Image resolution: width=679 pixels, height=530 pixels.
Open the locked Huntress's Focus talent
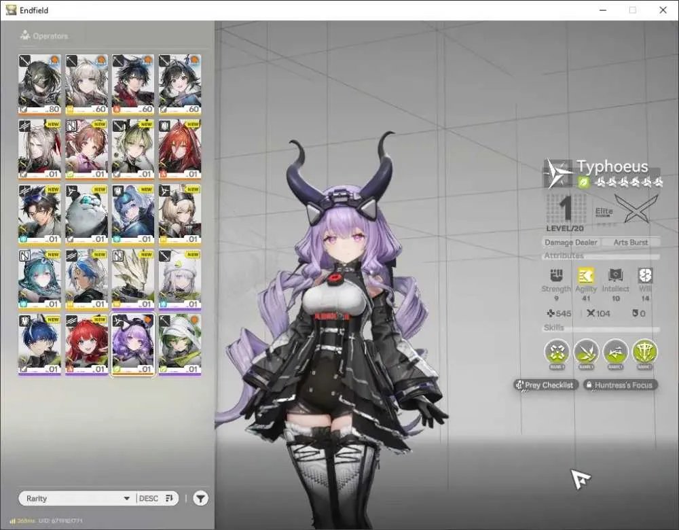pos(620,385)
